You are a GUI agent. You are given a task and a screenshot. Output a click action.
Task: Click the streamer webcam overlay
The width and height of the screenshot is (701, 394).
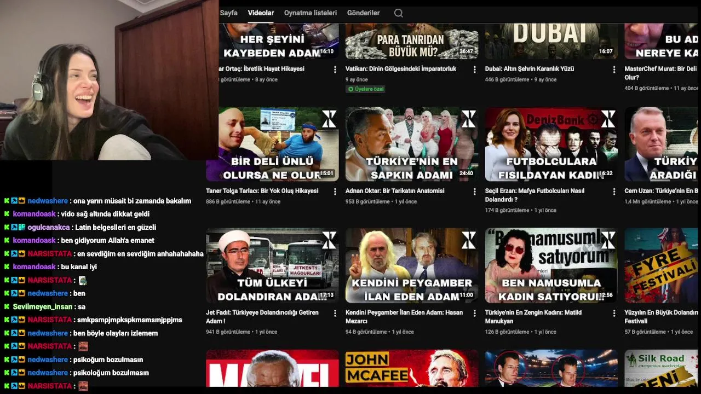(x=109, y=80)
